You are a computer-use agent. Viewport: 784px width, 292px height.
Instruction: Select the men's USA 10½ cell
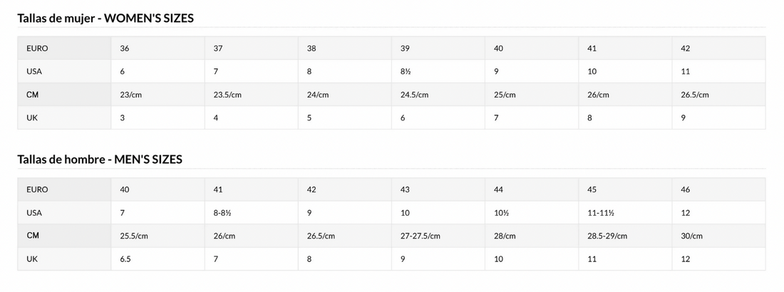pyautogui.click(x=501, y=213)
